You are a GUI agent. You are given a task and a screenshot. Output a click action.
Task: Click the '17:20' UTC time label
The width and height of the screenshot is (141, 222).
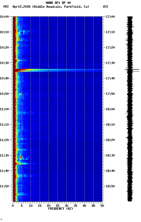pyautogui.click(x=110, y=48)
